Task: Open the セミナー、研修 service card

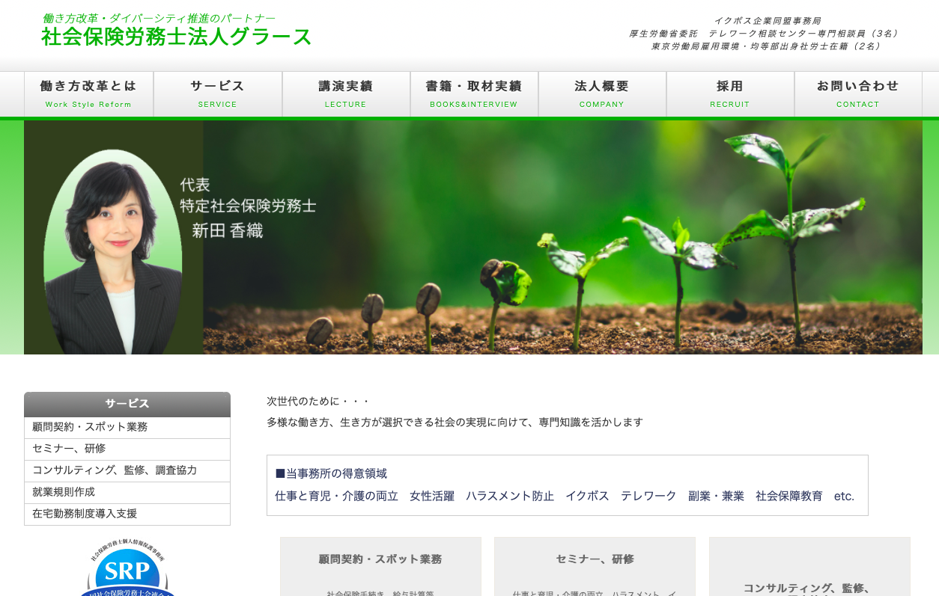Action: [x=595, y=567]
